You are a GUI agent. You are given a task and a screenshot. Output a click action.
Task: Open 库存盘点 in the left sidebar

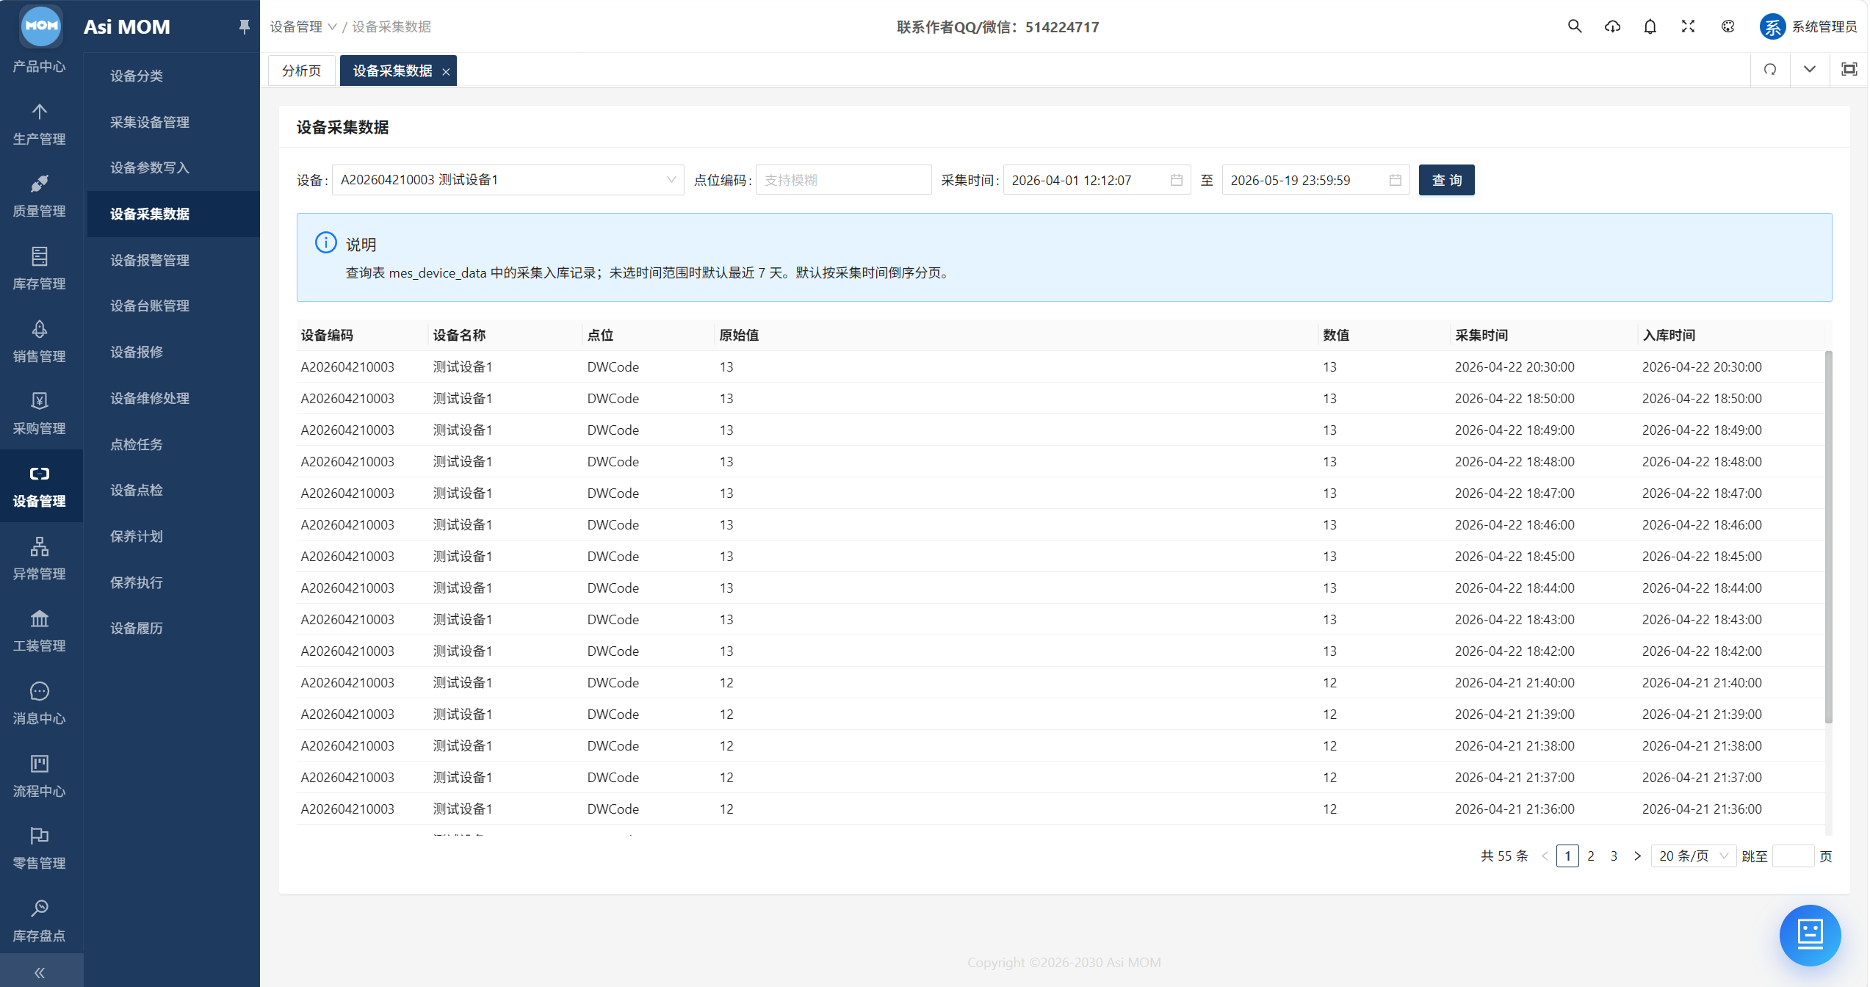40,921
